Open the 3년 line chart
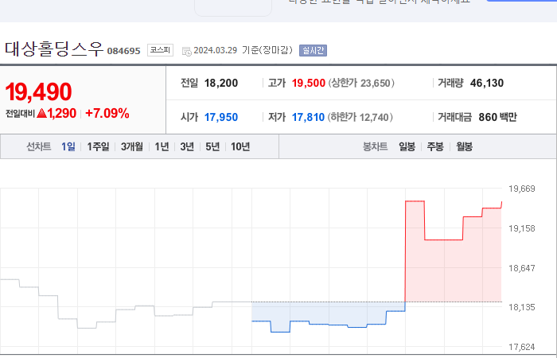The height and width of the screenshot is (358, 557). coord(187,146)
